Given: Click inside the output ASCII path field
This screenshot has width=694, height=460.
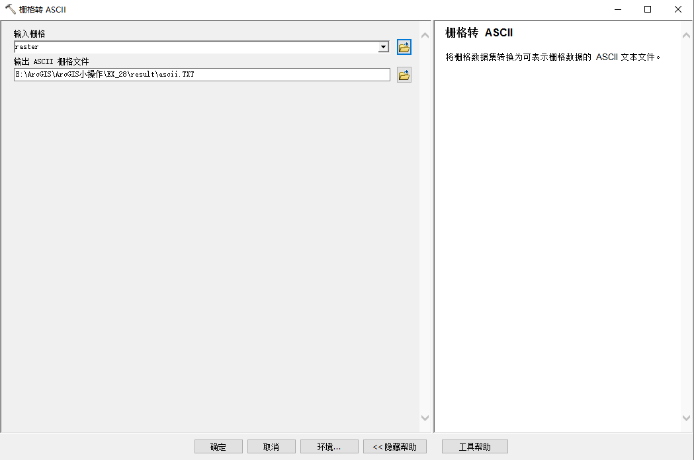Looking at the screenshot, I should pos(198,74).
